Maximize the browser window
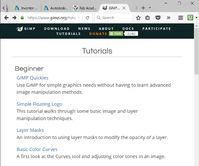The width and height of the screenshot is (199, 166). pos(179,3)
